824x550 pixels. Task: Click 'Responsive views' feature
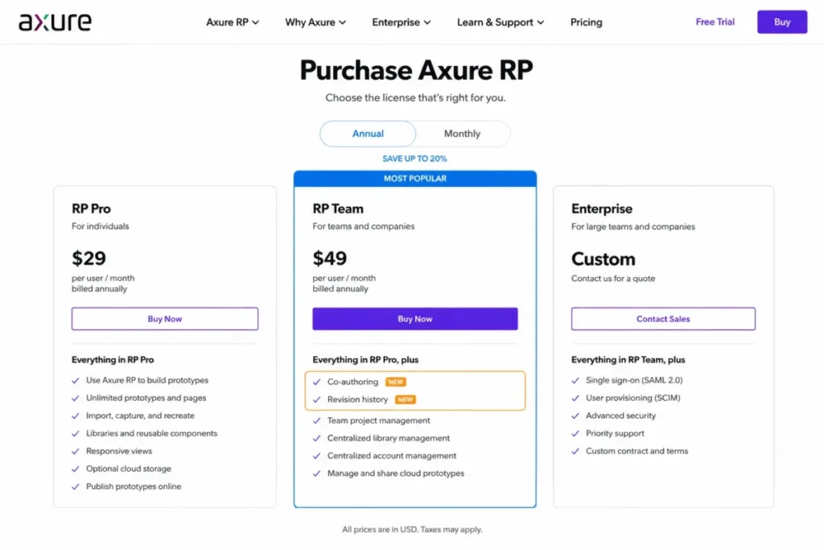tap(119, 451)
